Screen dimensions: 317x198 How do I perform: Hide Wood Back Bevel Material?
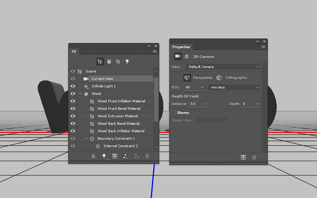click(73, 123)
